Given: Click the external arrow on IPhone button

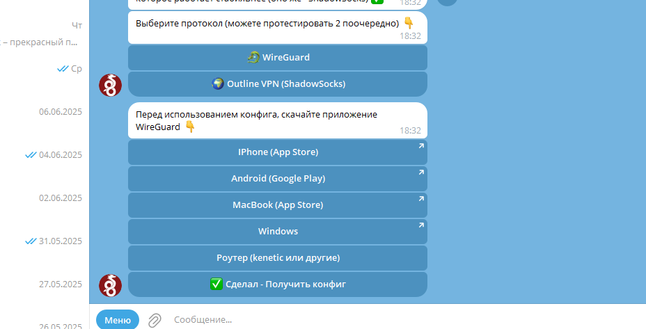Looking at the screenshot, I should [421, 146].
